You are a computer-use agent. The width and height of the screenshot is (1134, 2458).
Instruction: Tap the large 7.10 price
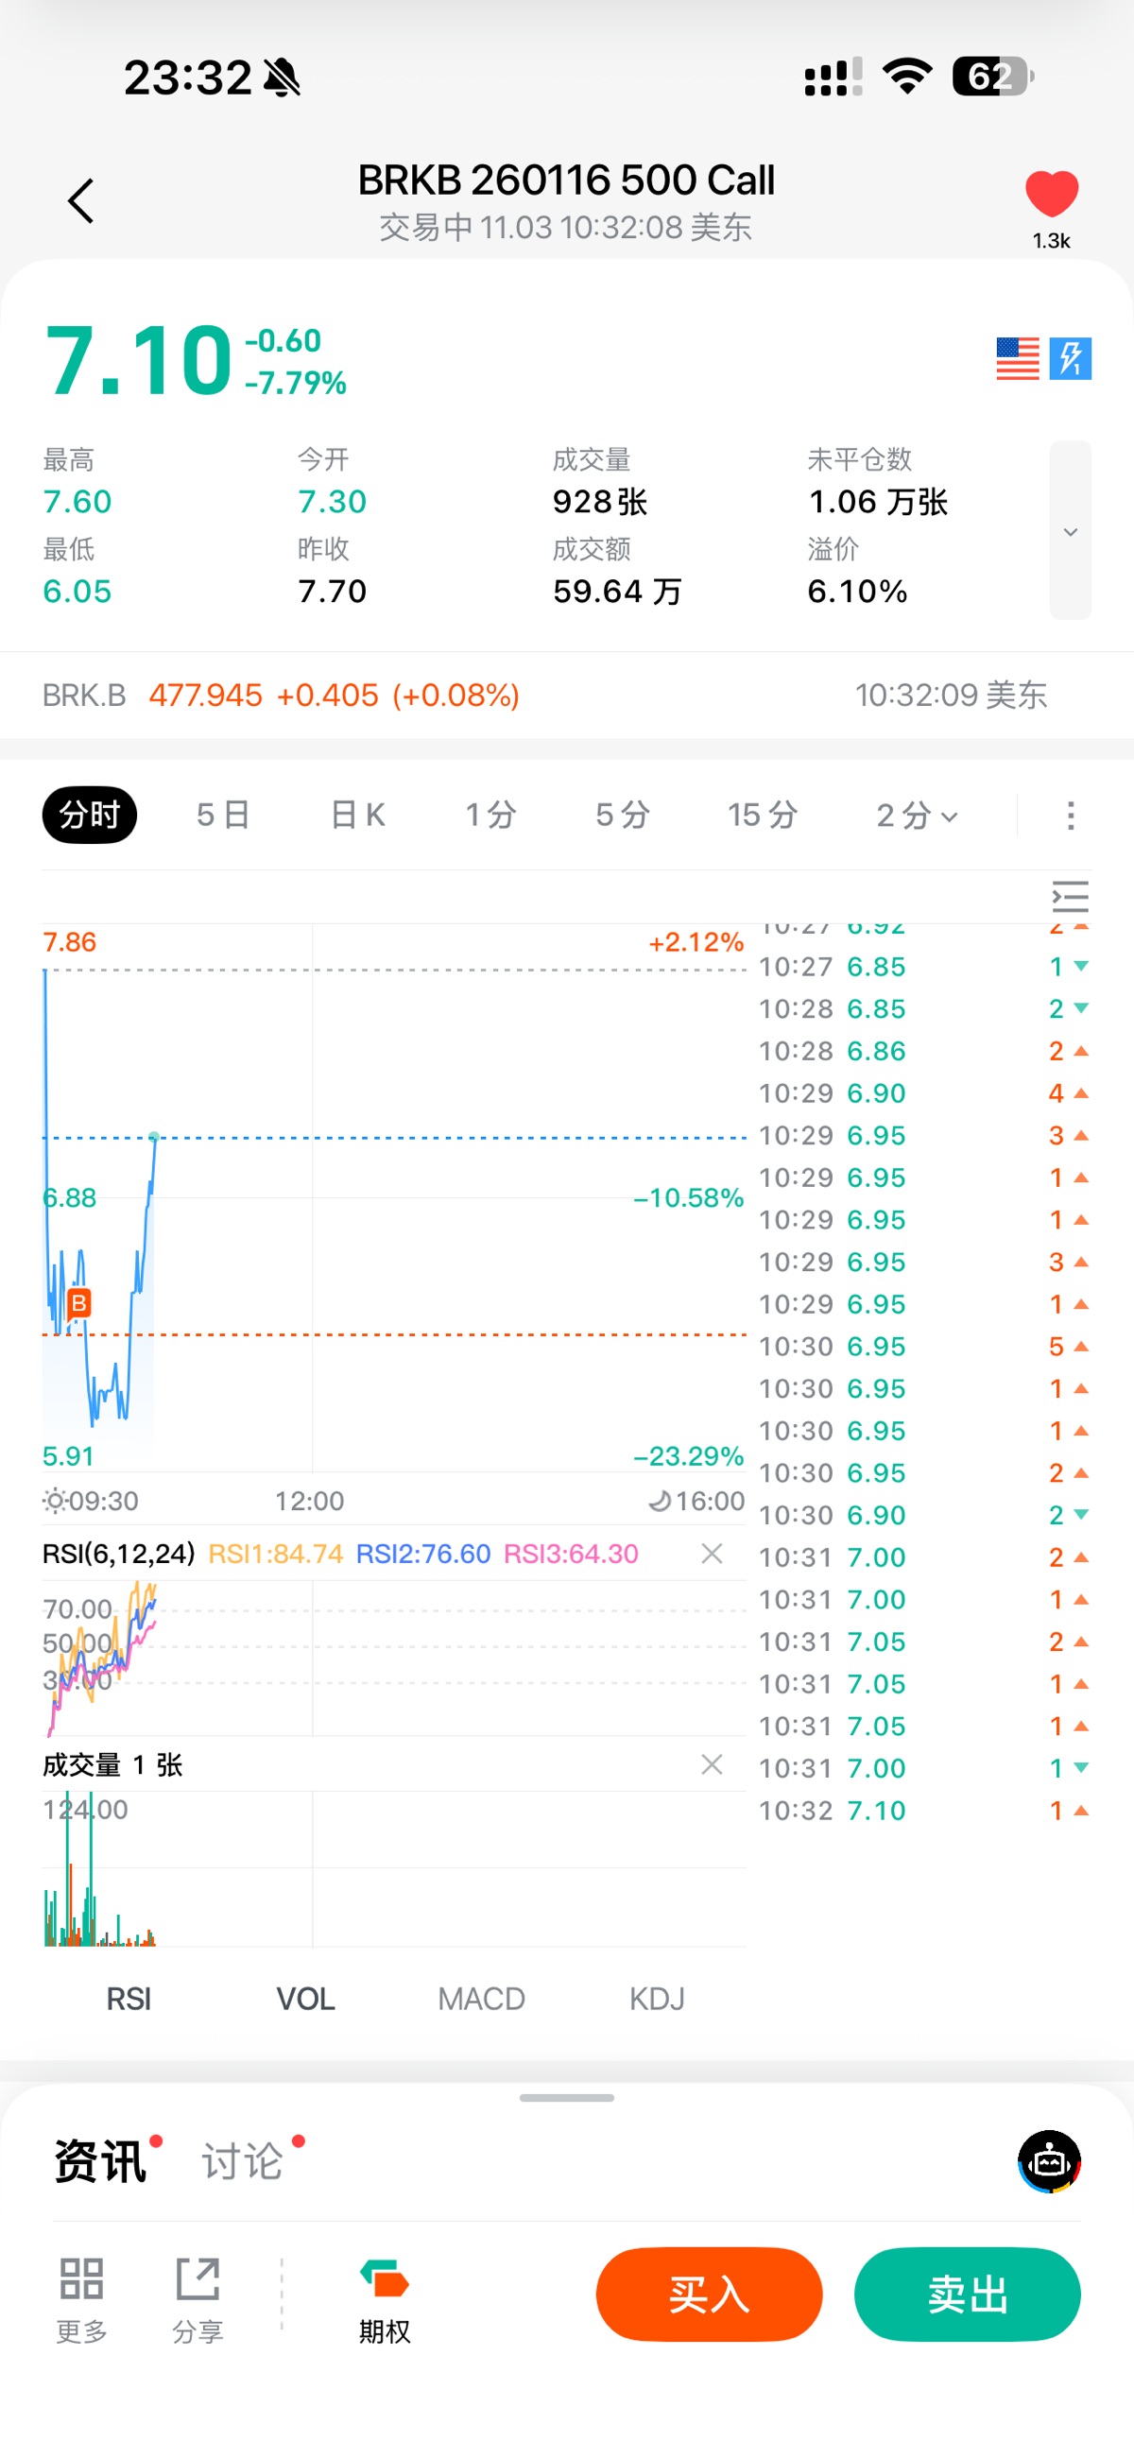[x=139, y=361]
